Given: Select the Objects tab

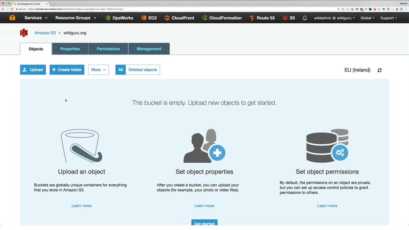Looking at the screenshot, I should (36, 49).
